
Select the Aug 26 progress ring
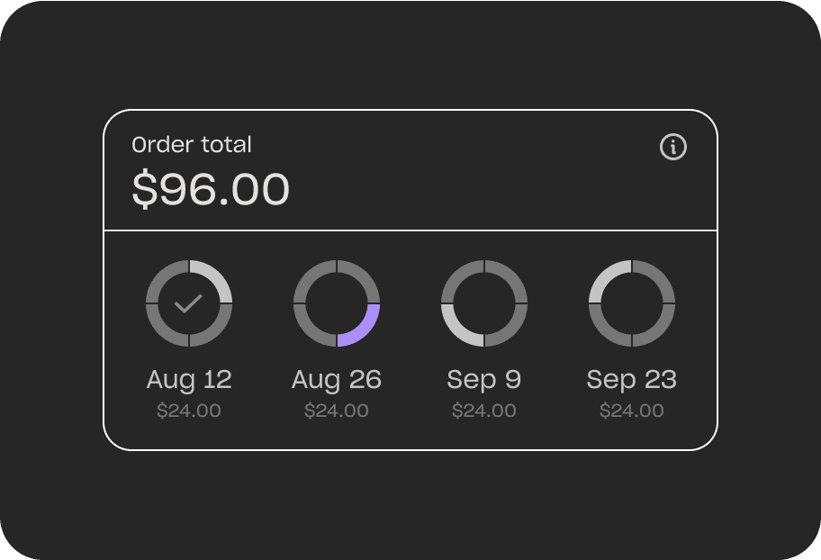[x=337, y=303]
